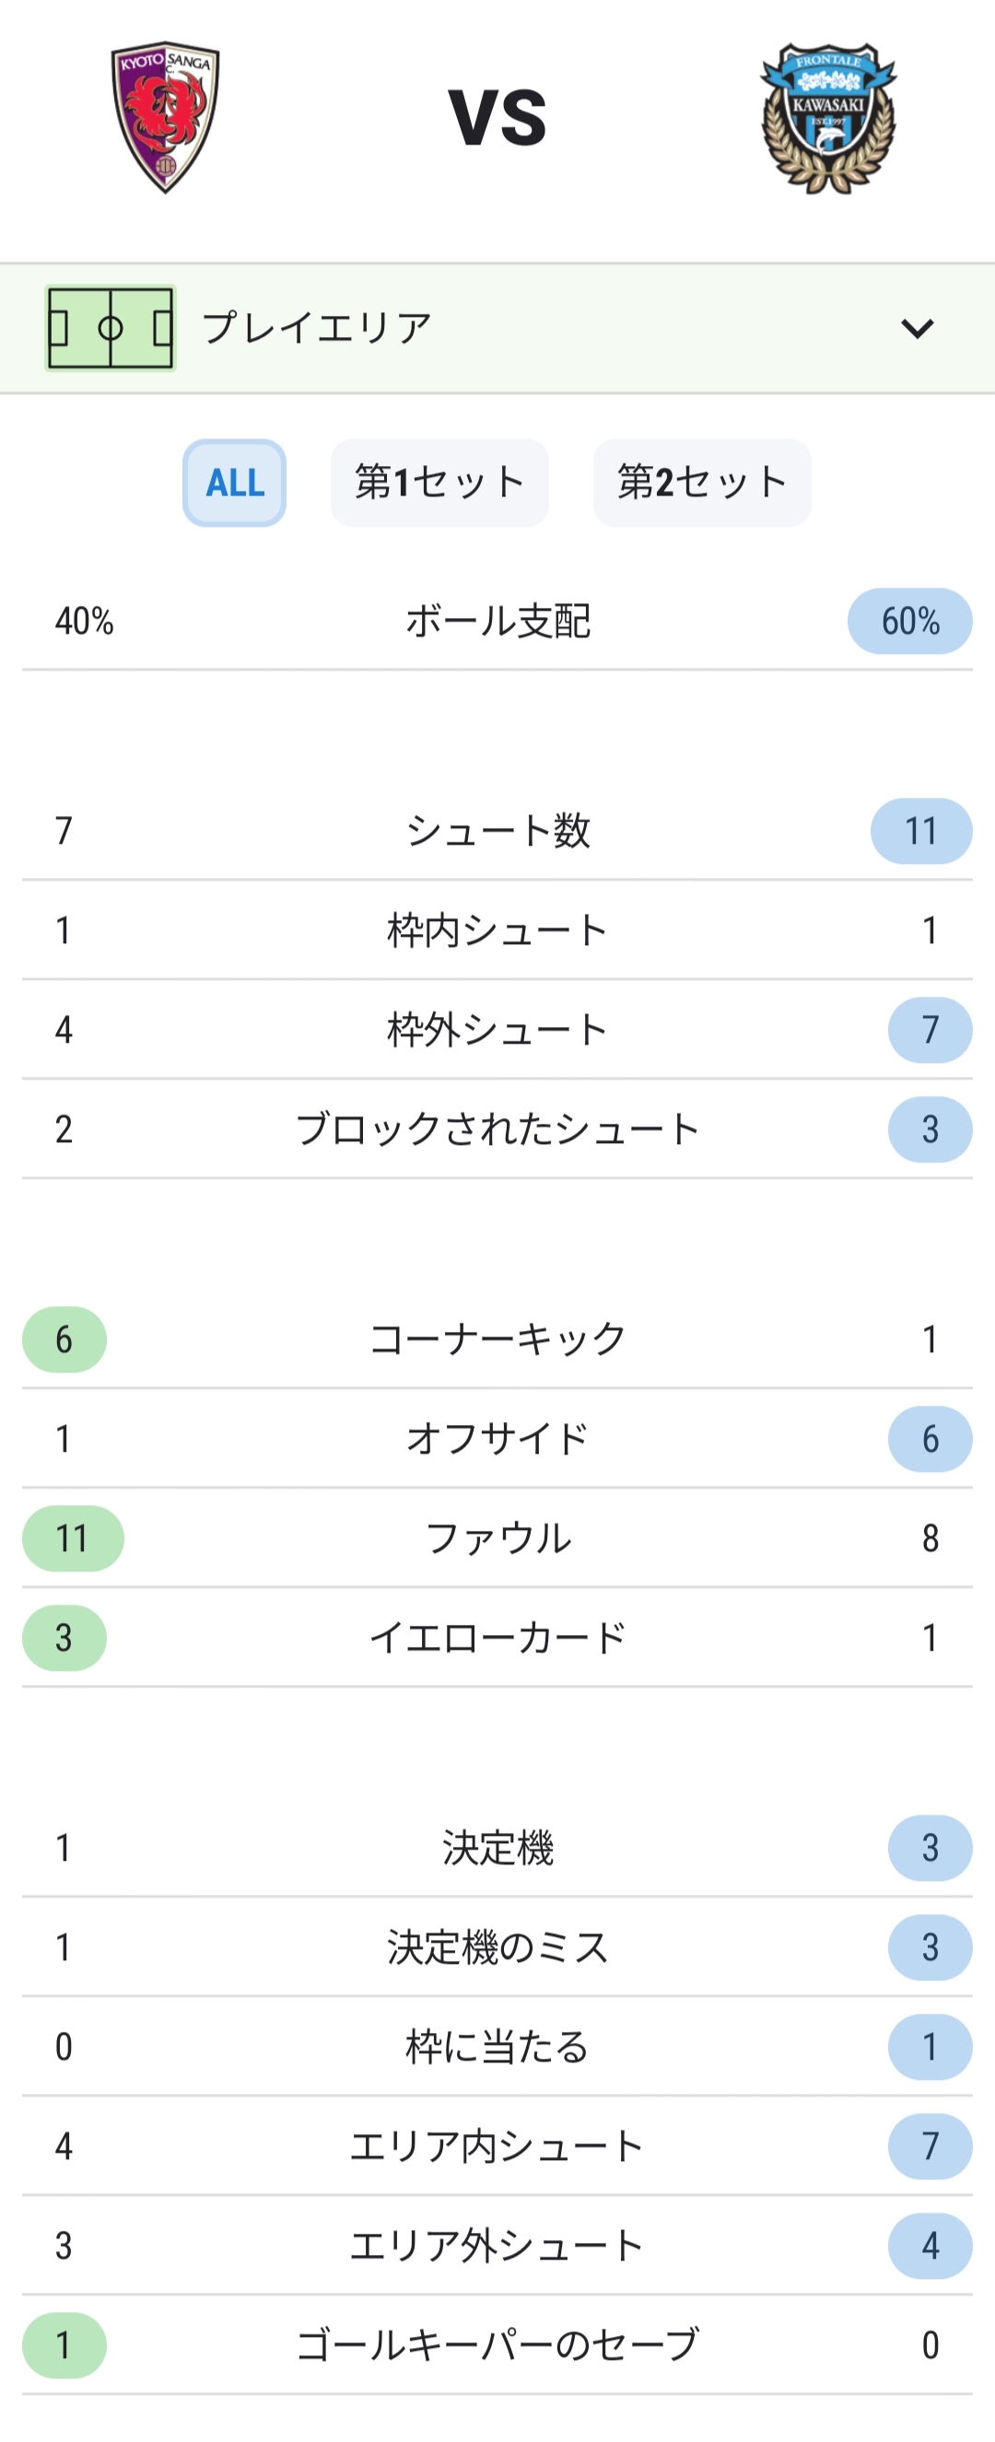Tap the green コーナーキック 6 badge
This screenshot has width=995, height=2442.
(64, 1339)
